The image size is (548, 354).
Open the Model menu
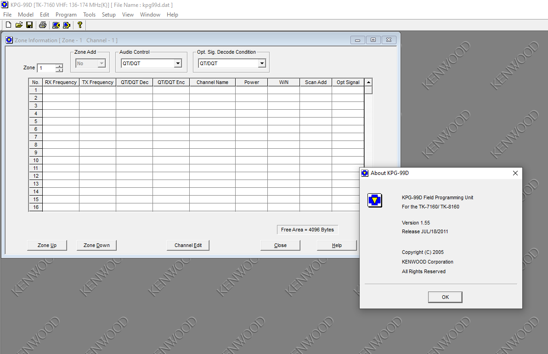(x=26, y=15)
